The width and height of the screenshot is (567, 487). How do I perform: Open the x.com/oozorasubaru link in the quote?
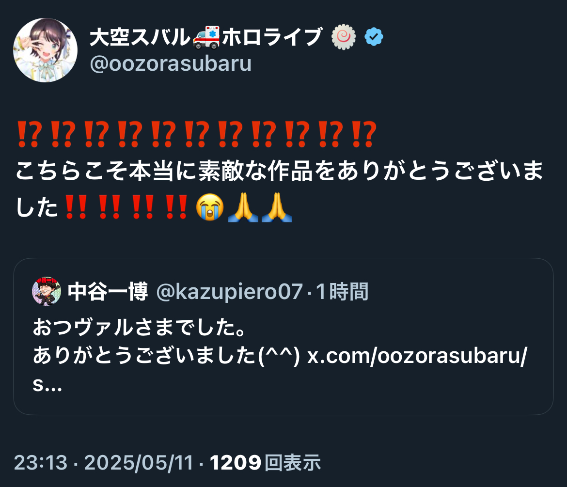click(x=417, y=356)
